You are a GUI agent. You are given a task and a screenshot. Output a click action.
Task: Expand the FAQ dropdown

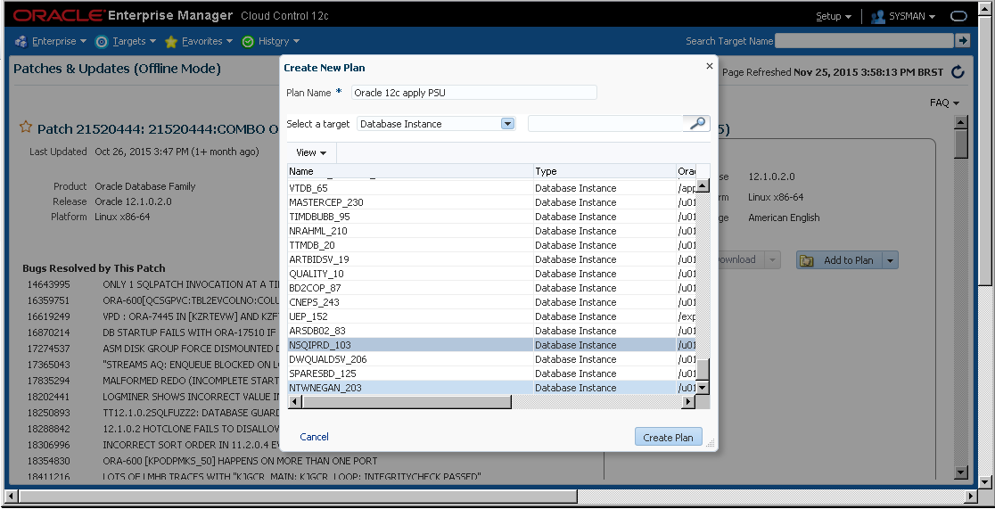point(944,103)
